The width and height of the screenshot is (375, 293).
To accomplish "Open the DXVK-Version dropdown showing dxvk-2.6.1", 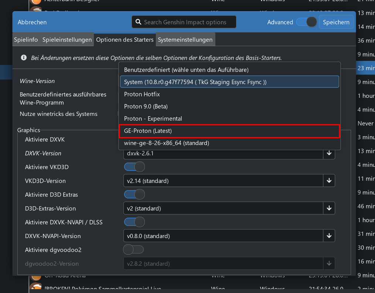I will [x=229, y=153].
